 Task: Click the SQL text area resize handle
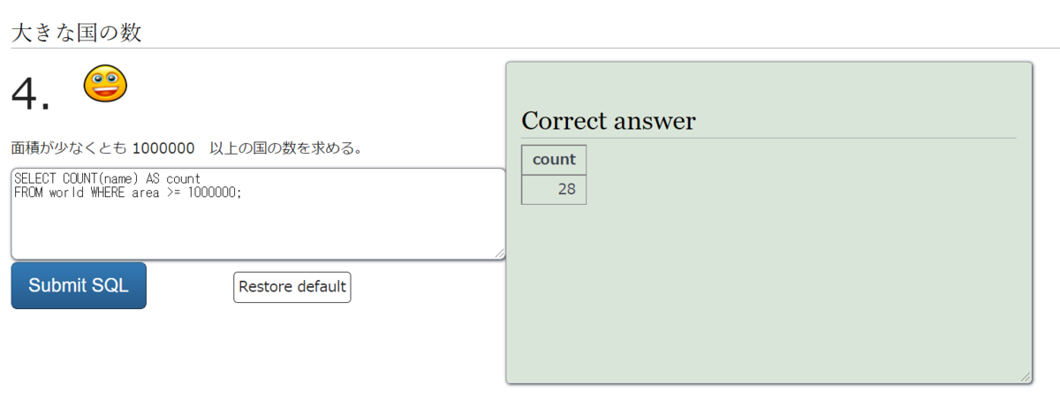coord(500,253)
